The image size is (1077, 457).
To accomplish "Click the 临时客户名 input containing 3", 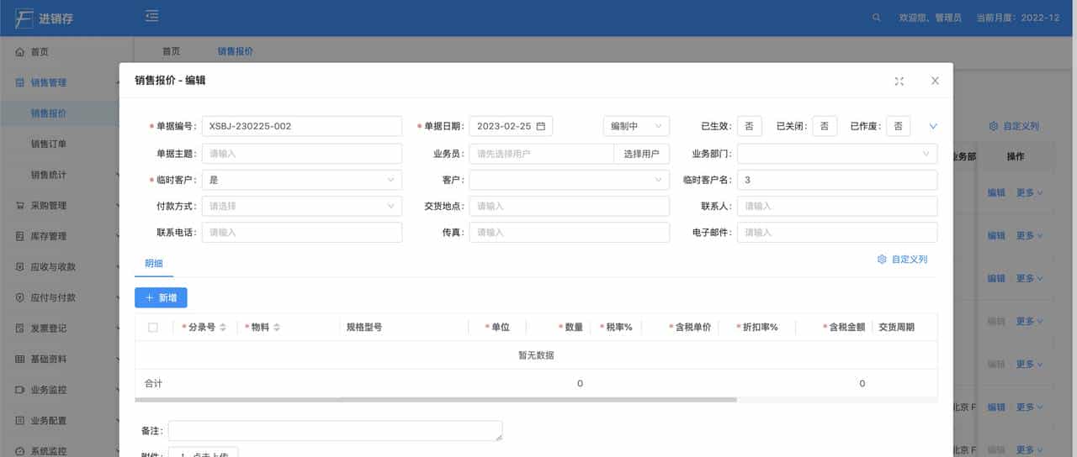I will tap(837, 180).
